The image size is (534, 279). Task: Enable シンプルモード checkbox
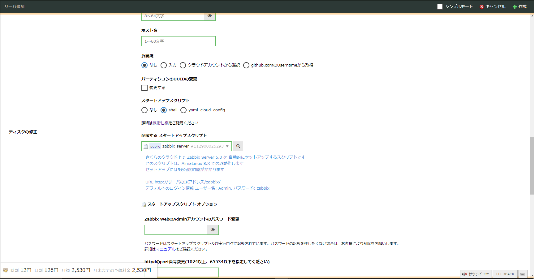[440, 7]
